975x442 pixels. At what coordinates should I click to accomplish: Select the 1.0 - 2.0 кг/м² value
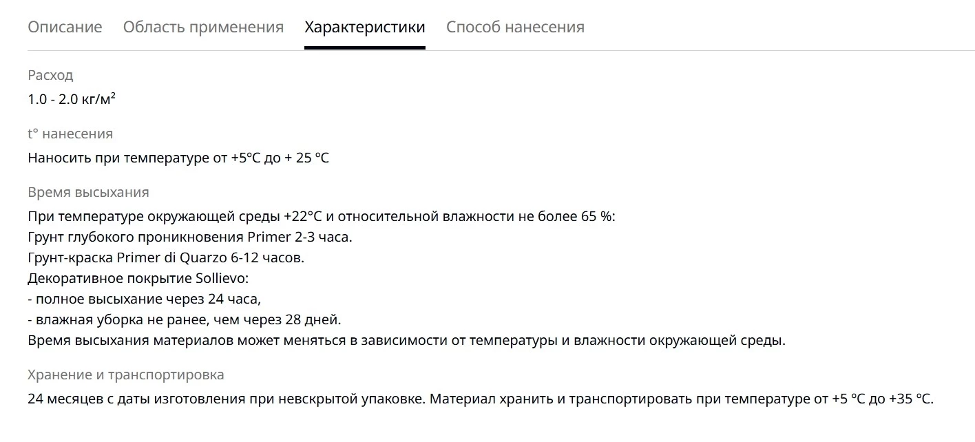[x=72, y=99]
